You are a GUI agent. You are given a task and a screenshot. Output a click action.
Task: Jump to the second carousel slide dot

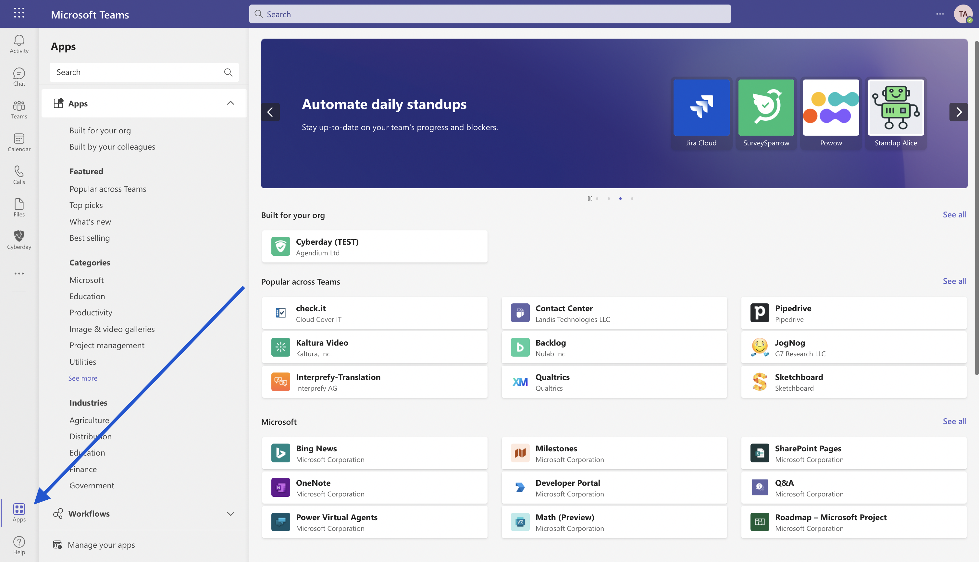[x=608, y=198]
